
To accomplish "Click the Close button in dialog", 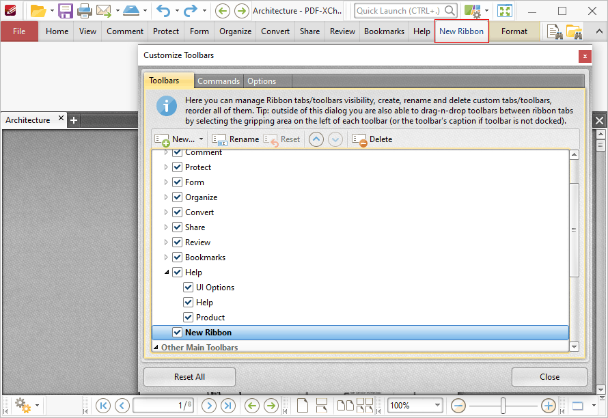I will (549, 377).
